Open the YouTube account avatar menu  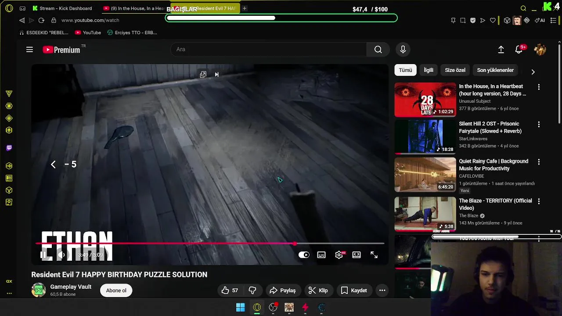click(x=540, y=50)
